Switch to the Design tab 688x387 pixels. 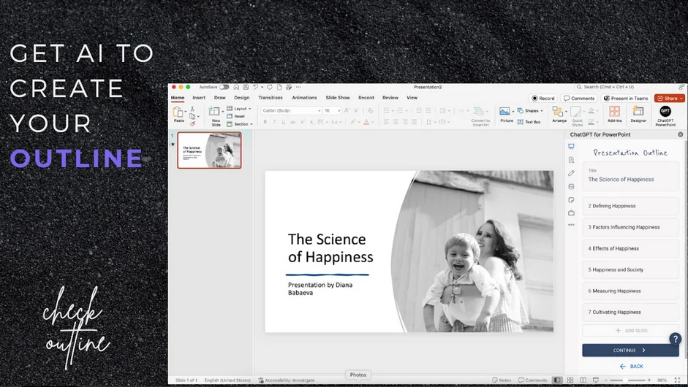(241, 98)
